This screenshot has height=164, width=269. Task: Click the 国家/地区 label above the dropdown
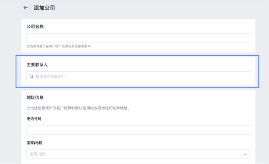(35, 143)
